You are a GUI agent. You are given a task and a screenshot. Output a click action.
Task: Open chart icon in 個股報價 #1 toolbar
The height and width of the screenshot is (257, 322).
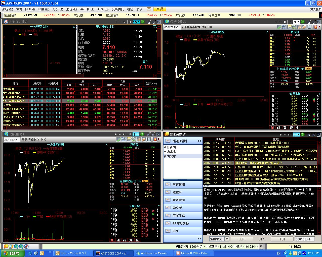(118, 139)
